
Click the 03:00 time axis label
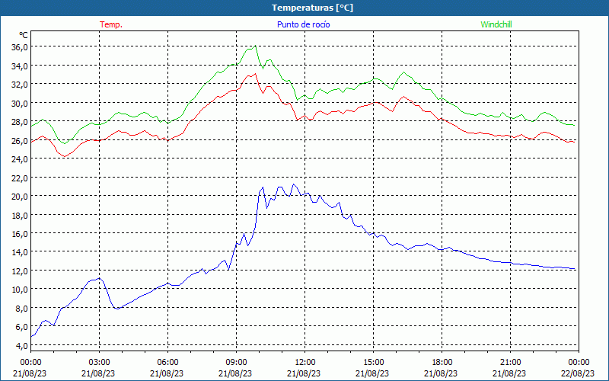(x=99, y=363)
